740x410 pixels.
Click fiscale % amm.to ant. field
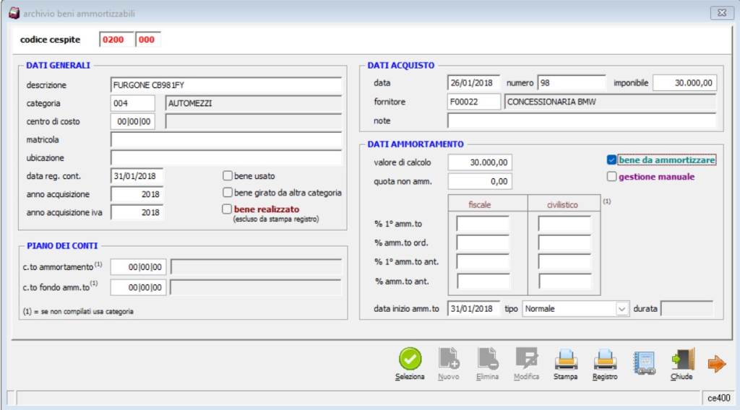pos(483,282)
